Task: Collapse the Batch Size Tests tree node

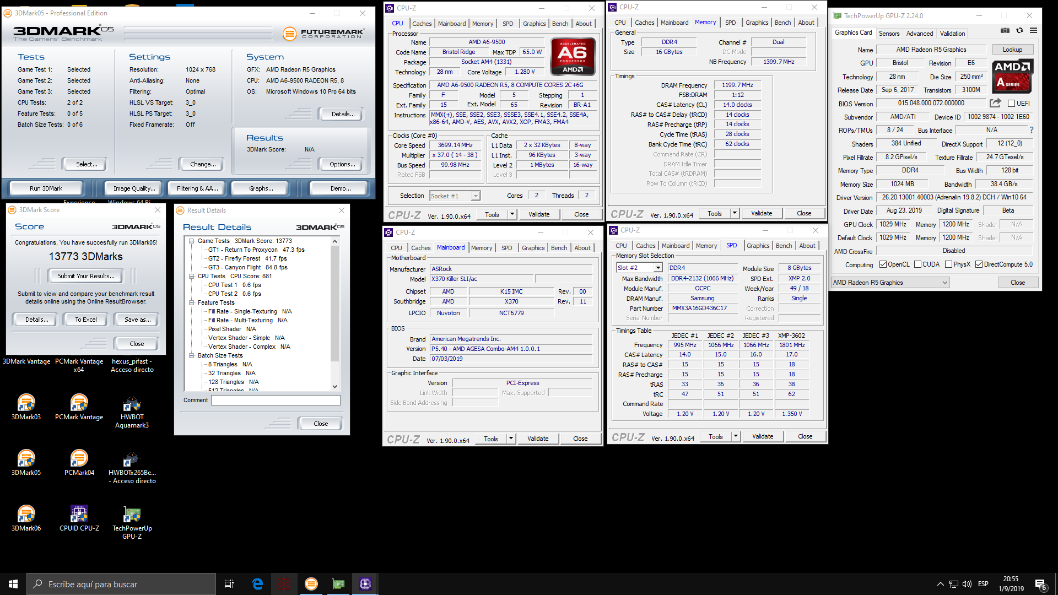Action: [x=192, y=355]
